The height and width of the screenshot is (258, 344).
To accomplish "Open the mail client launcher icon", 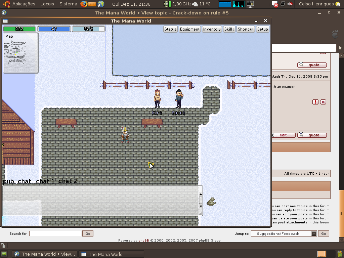I will click(x=92, y=4).
